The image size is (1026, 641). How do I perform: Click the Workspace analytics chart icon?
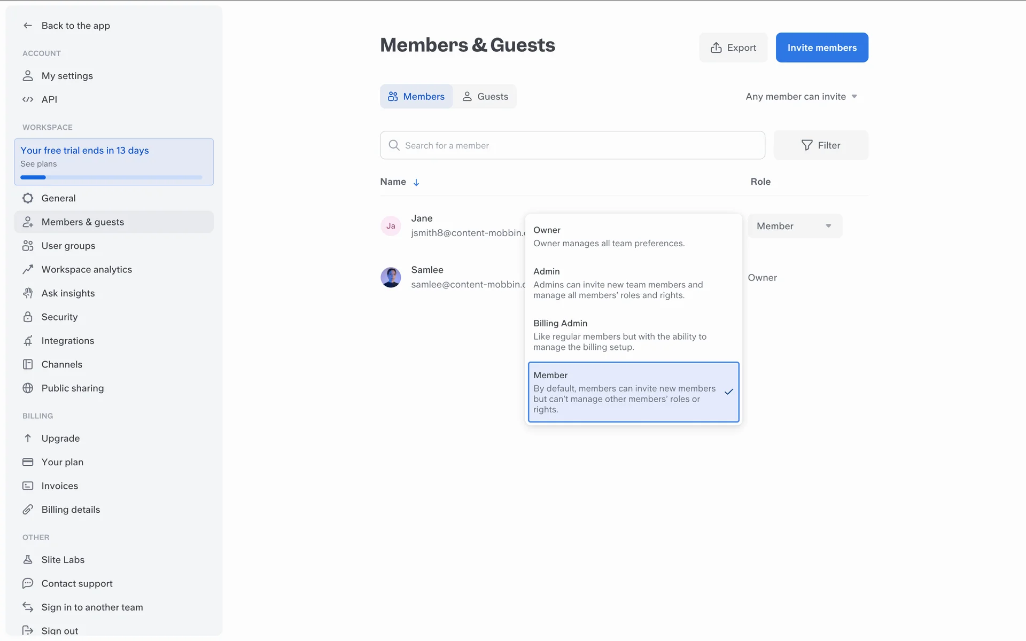28,270
